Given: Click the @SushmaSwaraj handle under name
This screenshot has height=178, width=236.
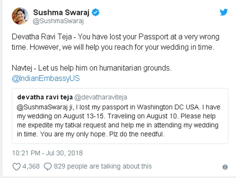Looking at the screenshot, I should pyautogui.click(x=58, y=21).
